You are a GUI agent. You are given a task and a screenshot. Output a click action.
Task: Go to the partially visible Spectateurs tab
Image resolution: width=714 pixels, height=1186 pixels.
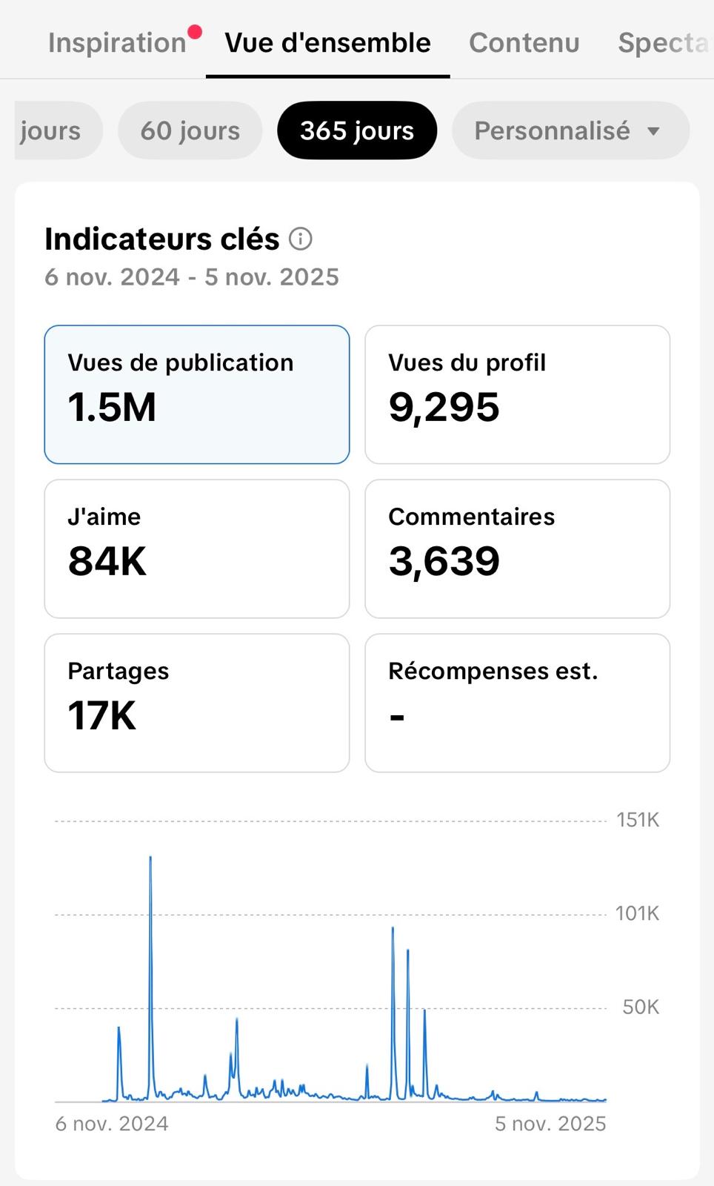(x=663, y=43)
